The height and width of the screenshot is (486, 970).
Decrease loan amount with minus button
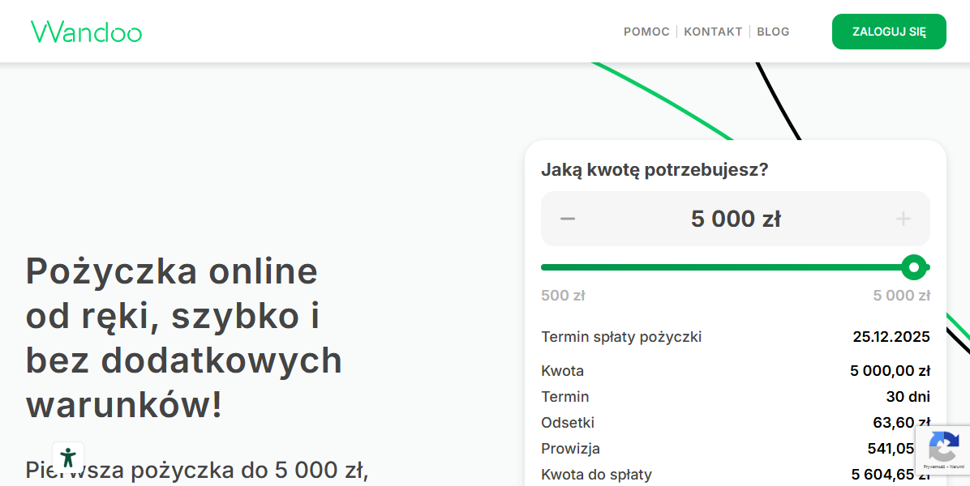[x=568, y=219]
